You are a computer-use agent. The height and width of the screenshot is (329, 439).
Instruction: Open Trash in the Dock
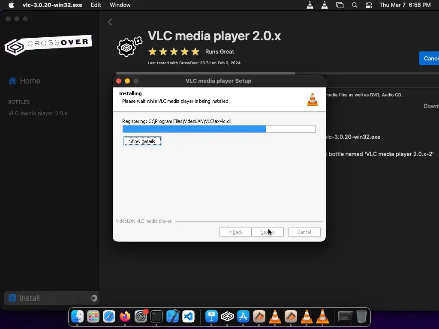click(x=361, y=317)
